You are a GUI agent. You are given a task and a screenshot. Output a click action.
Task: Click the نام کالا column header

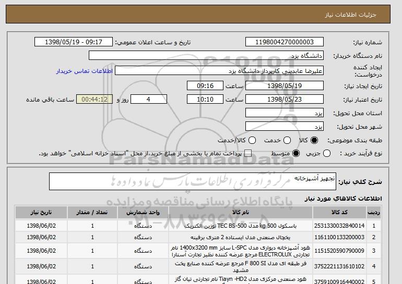pyautogui.click(x=241, y=213)
